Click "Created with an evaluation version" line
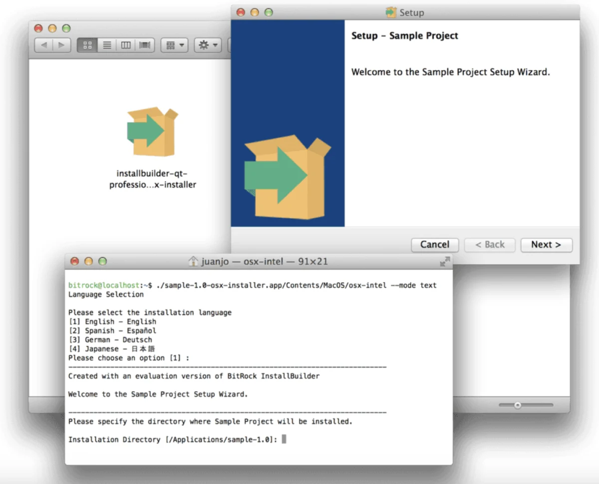The width and height of the screenshot is (599, 484). click(194, 376)
